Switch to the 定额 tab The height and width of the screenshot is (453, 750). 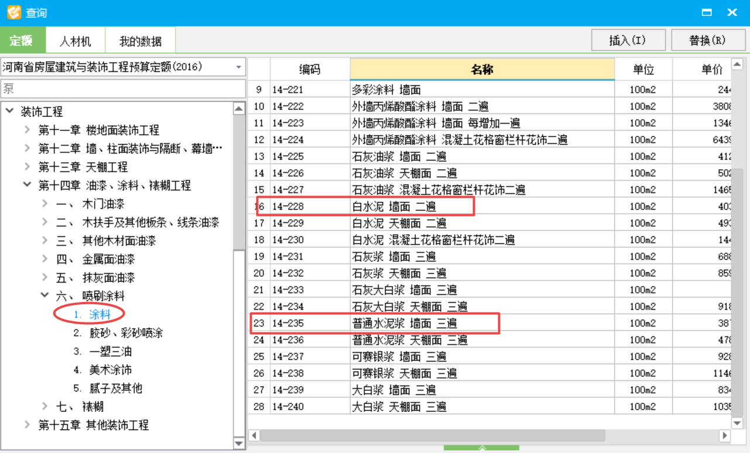tap(22, 40)
